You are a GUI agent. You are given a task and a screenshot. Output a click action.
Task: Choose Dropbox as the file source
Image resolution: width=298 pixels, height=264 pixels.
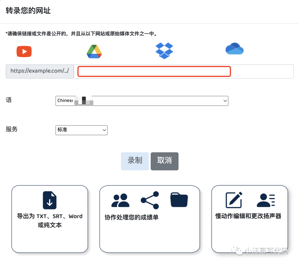(164, 50)
